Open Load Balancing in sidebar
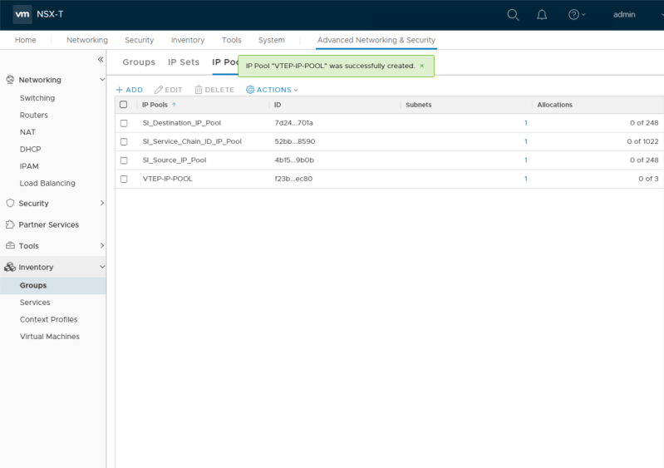Screen dimensions: 664x468 click(47, 183)
